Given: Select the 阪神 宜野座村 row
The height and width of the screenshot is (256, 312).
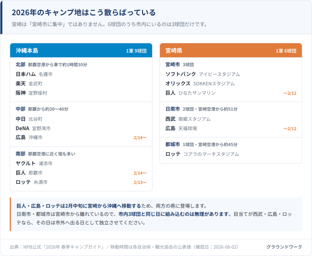Looking at the screenshot, I should (81, 93).
